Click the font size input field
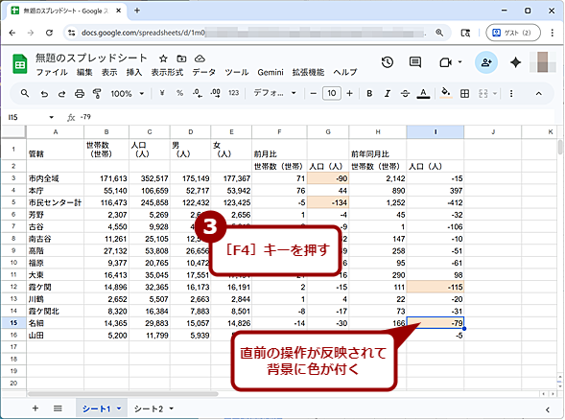565x420 pixels. (x=332, y=93)
